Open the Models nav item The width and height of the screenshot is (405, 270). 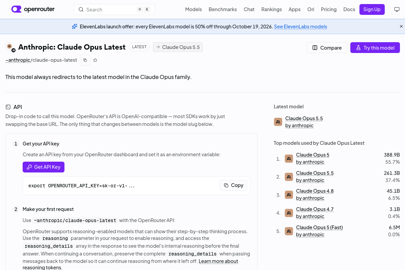[193, 9]
